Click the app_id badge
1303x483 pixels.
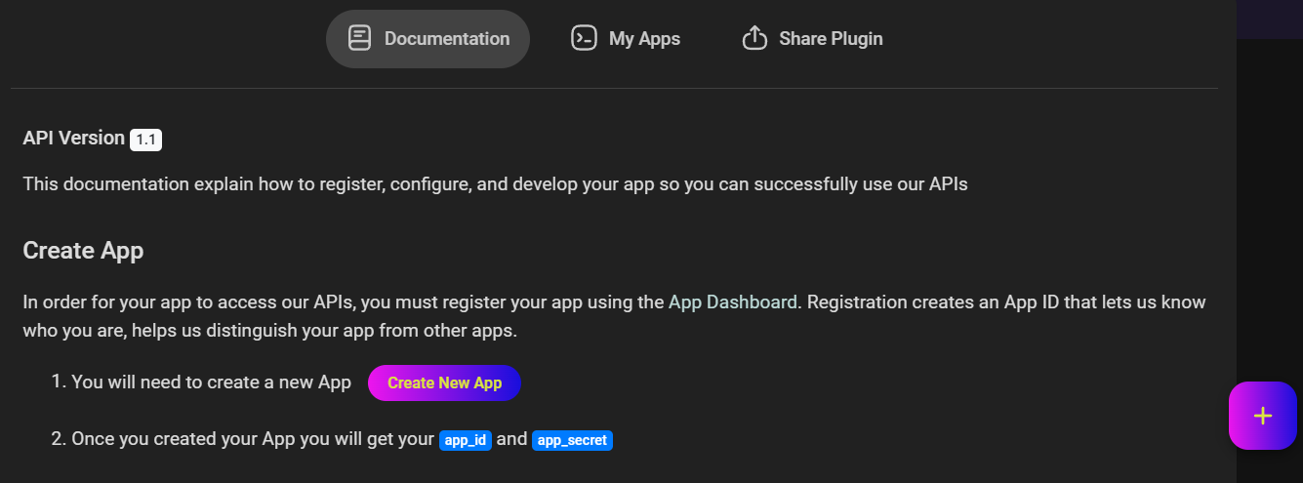466,440
